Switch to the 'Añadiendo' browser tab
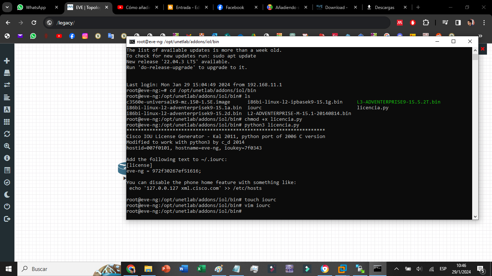Screen dimensions: 492x276 [x=288, y=7]
